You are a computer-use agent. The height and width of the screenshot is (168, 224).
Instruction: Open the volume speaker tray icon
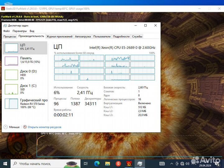187,164
